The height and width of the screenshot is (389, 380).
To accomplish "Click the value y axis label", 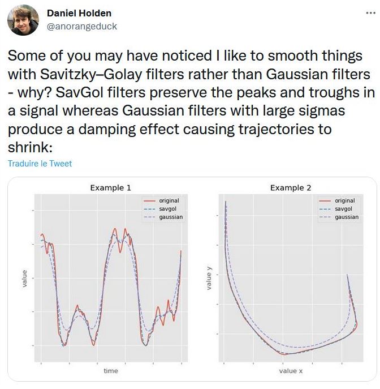I will tap(209, 281).
